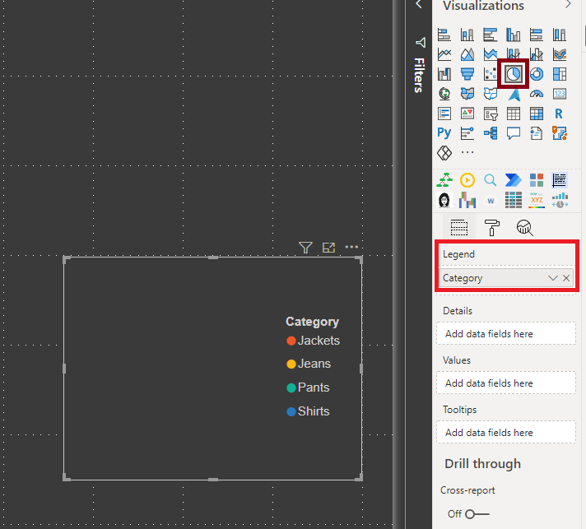The height and width of the screenshot is (529, 586).
Task: Switch to the Fields tab
Action: 459,228
